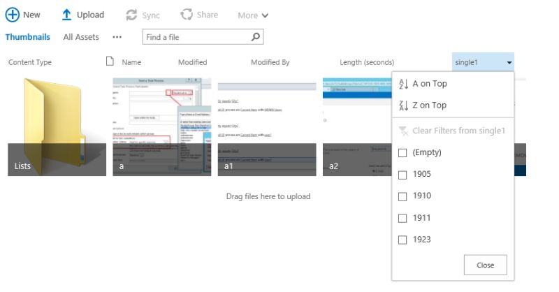Expand the More dropdown
This screenshot has height=292, width=559.
253,15
